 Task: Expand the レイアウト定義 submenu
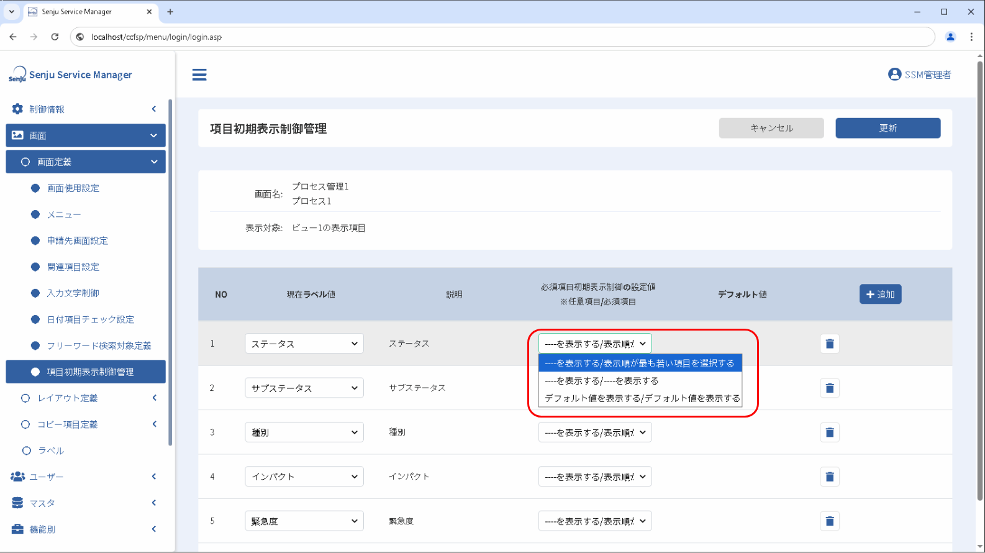pyautogui.click(x=86, y=398)
